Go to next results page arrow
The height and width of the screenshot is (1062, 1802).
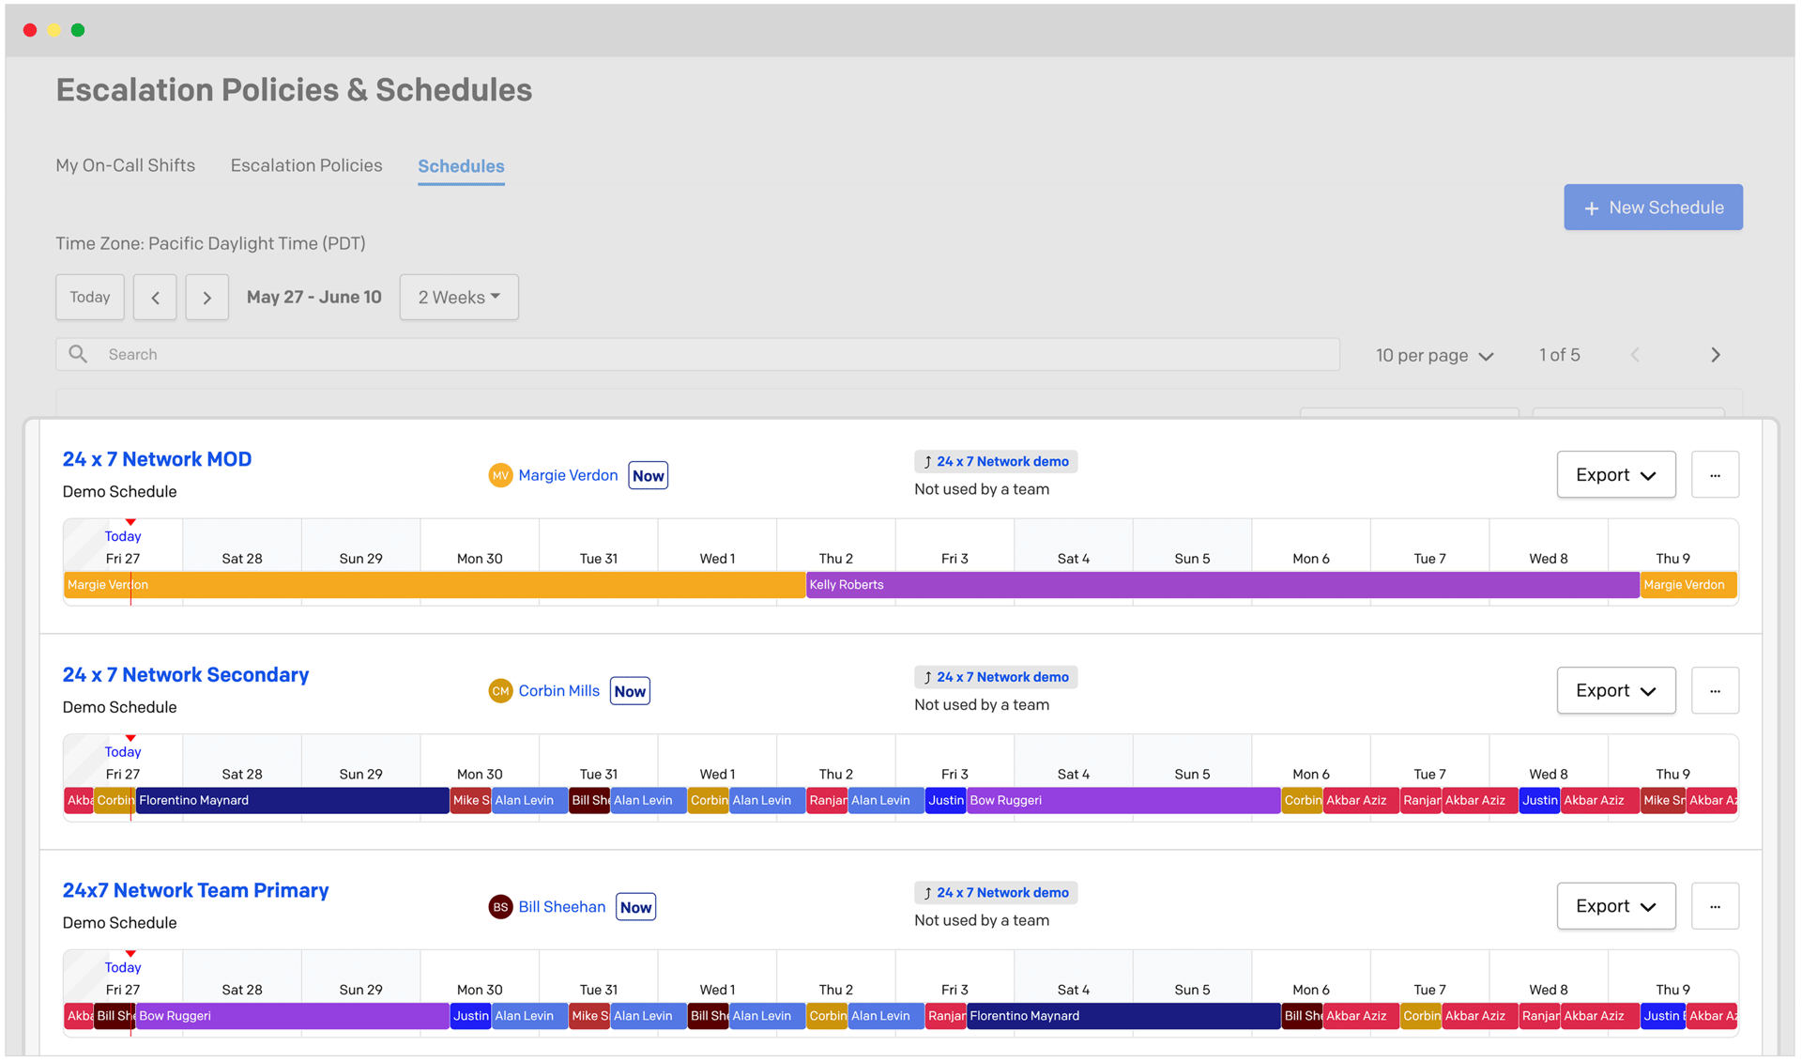(x=1715, y=355)
